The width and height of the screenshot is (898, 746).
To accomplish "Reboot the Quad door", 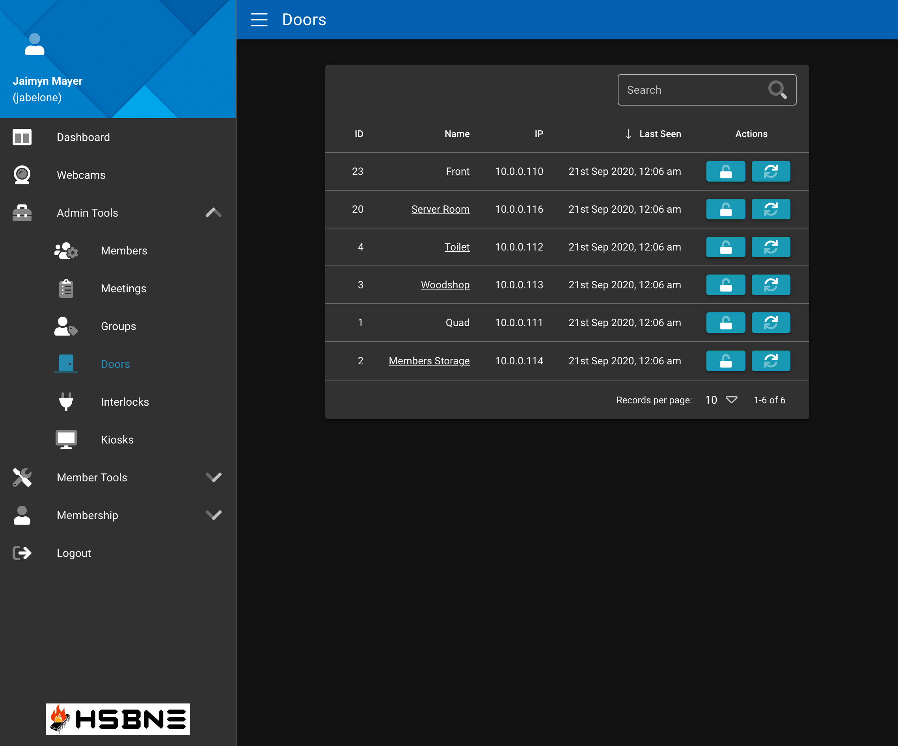I will point(771,323).
